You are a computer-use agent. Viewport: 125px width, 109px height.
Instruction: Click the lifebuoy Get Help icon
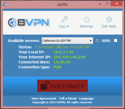(x=109, y=20)
